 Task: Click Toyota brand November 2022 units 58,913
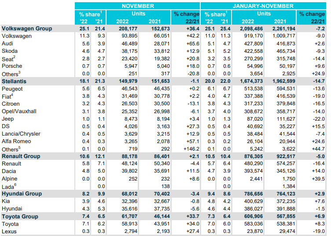[129, 224]
